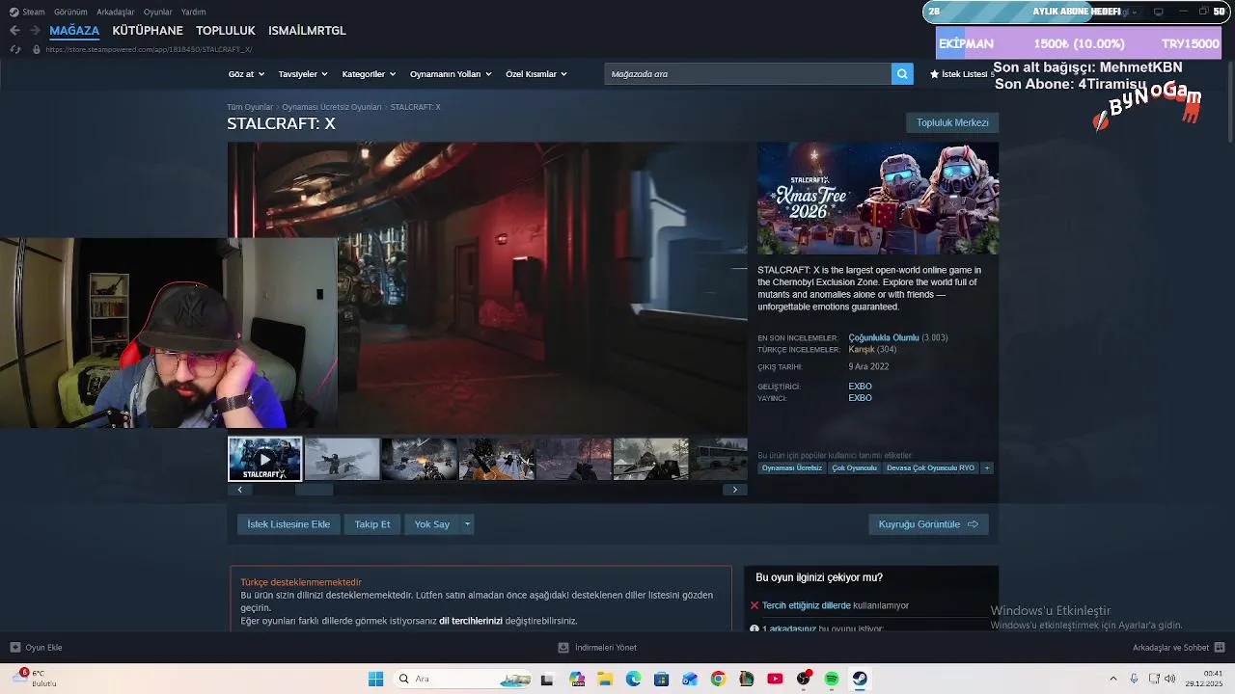The width and height of the screenshot is (1235, 694).
Task: Click the Mağazada ara search field
Action: [x=748, y=73]
